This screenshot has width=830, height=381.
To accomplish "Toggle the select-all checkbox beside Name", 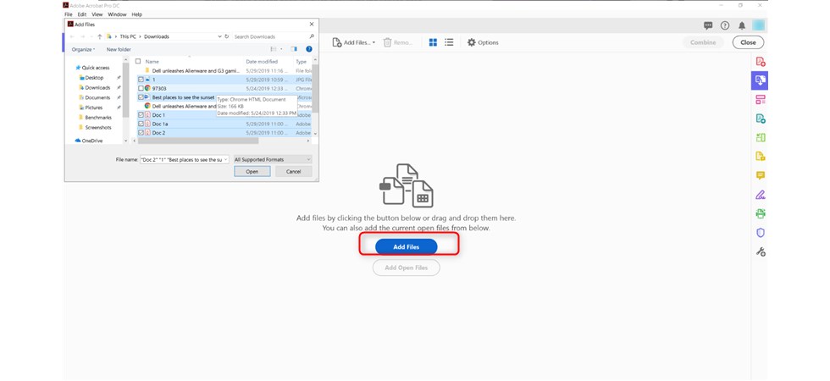I will [138, 62].
